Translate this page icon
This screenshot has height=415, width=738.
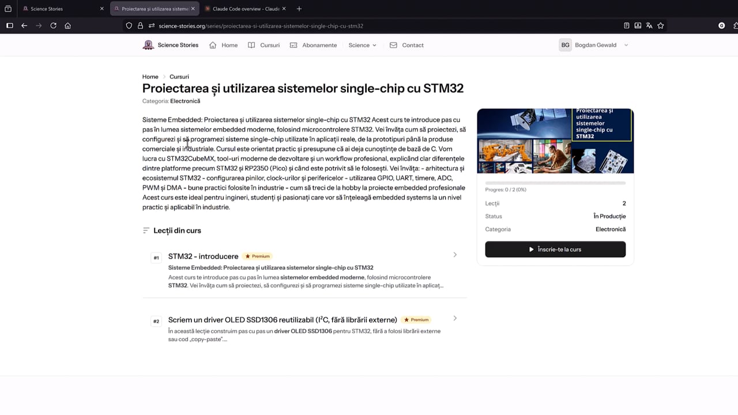[649, 25]
